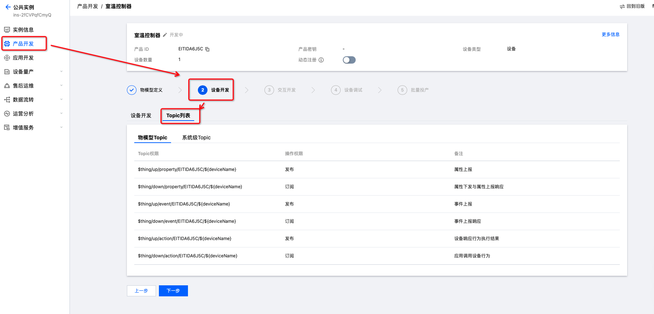Click the 下一步 button

[x=173, y=291]
